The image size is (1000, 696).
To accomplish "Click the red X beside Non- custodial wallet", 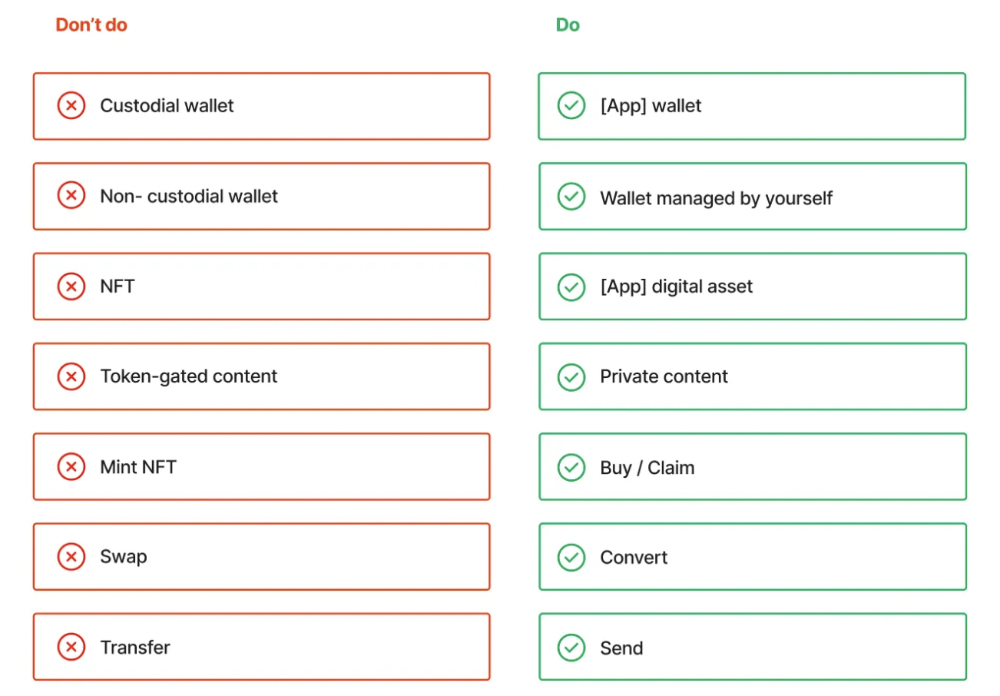I will pos(71,196).
